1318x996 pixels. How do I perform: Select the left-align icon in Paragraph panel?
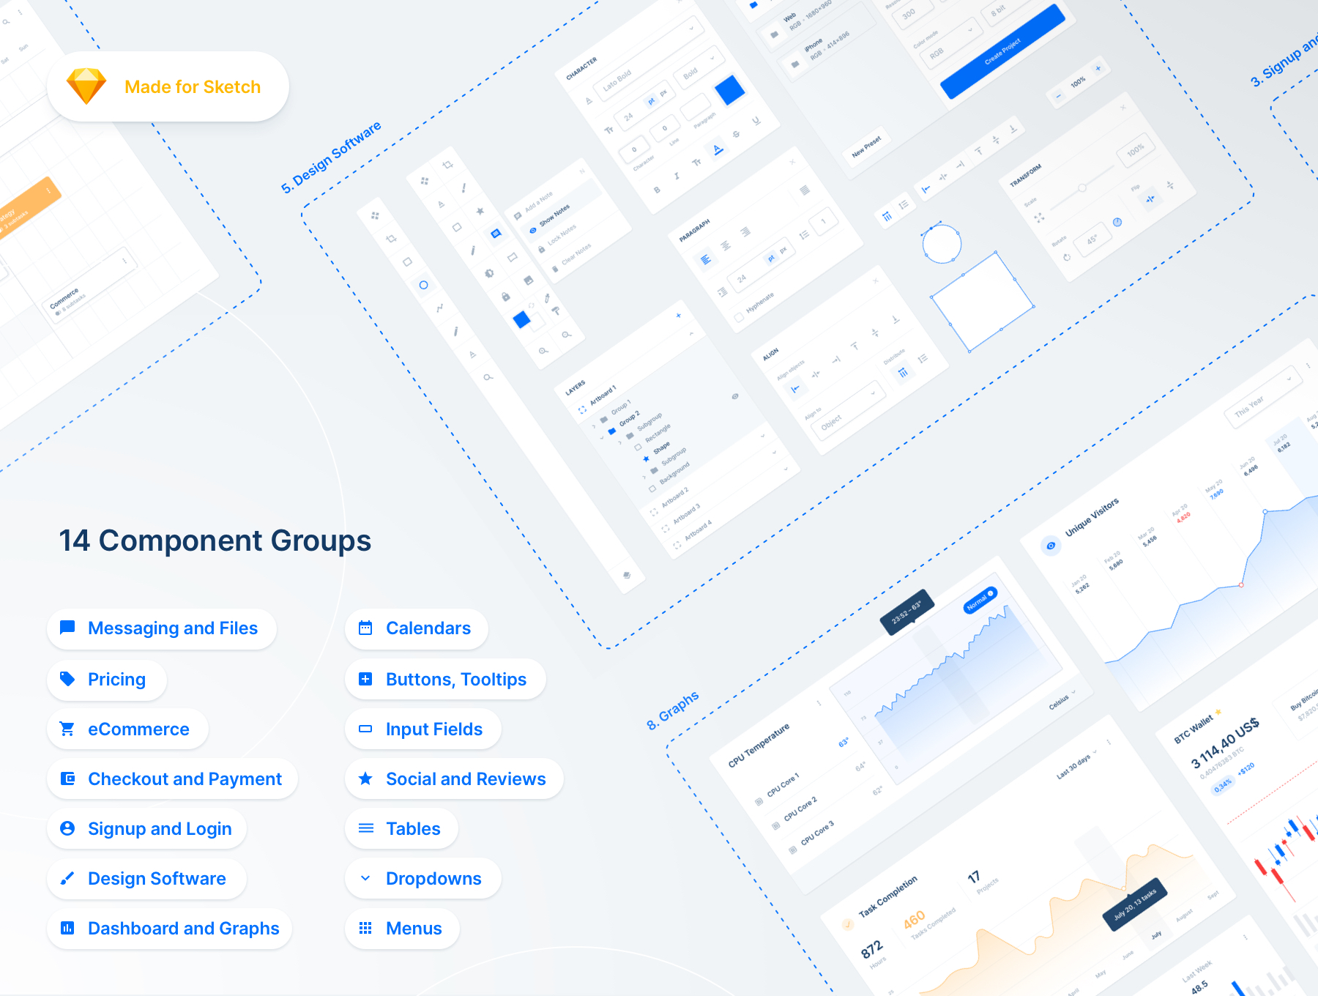(705, 259)
